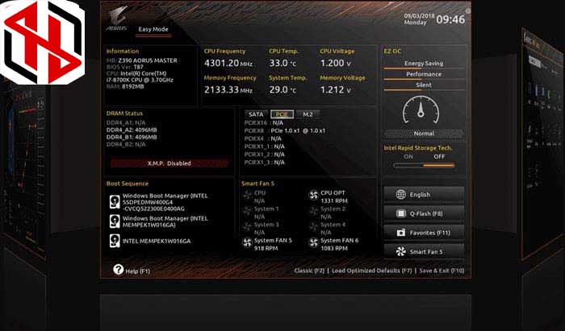This screenshot has height=331, width=565.
Task: Click the Memory Voltage 1.212 V value
Action: [x=336, y=90]
